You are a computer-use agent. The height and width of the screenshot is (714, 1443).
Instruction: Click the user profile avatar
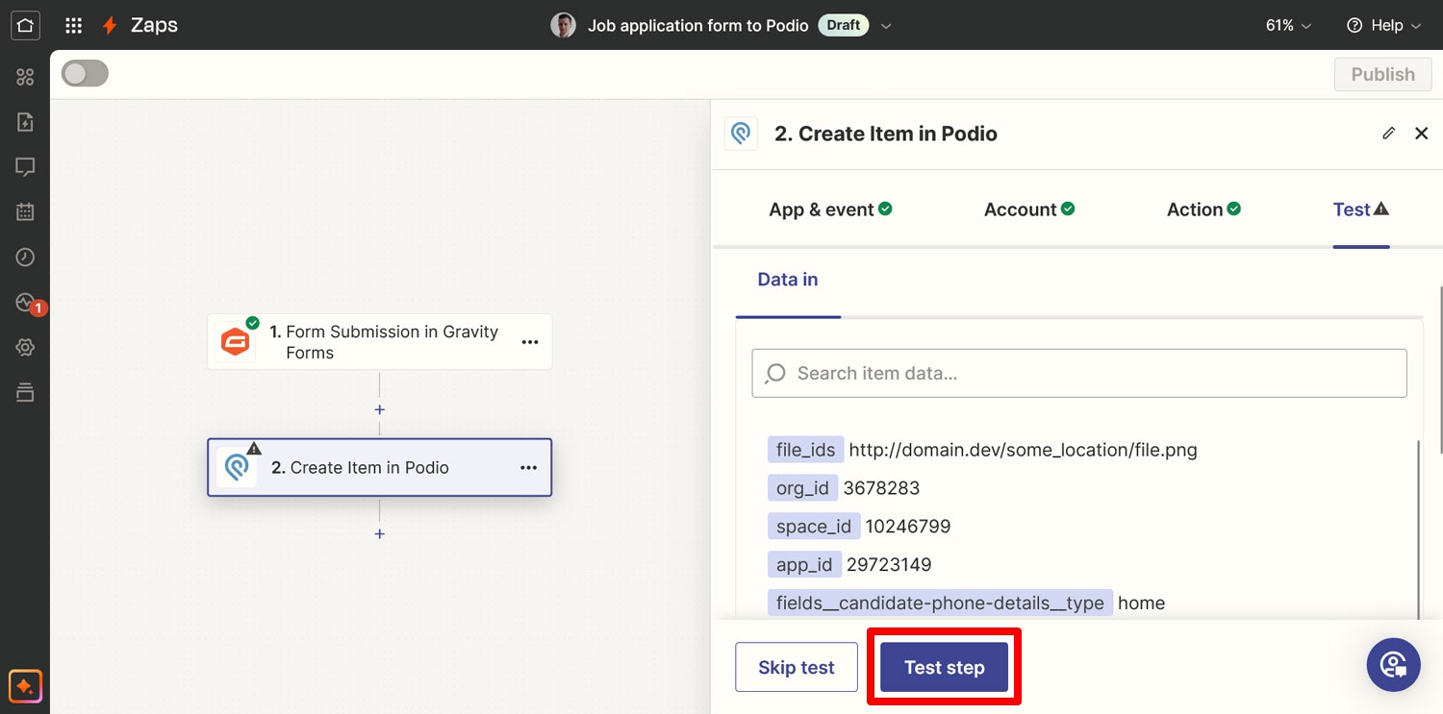point(563,26)
